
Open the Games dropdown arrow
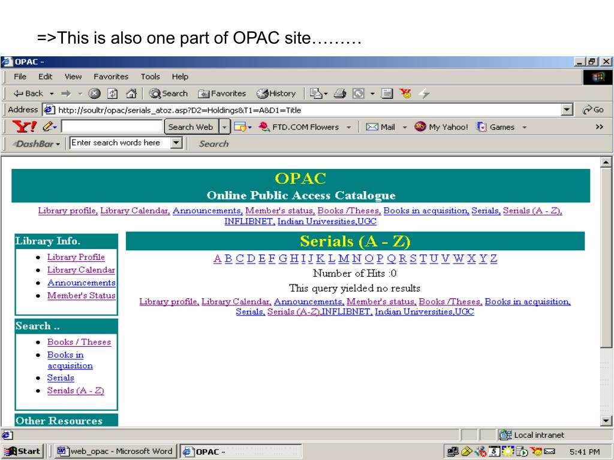coord(524,127)
